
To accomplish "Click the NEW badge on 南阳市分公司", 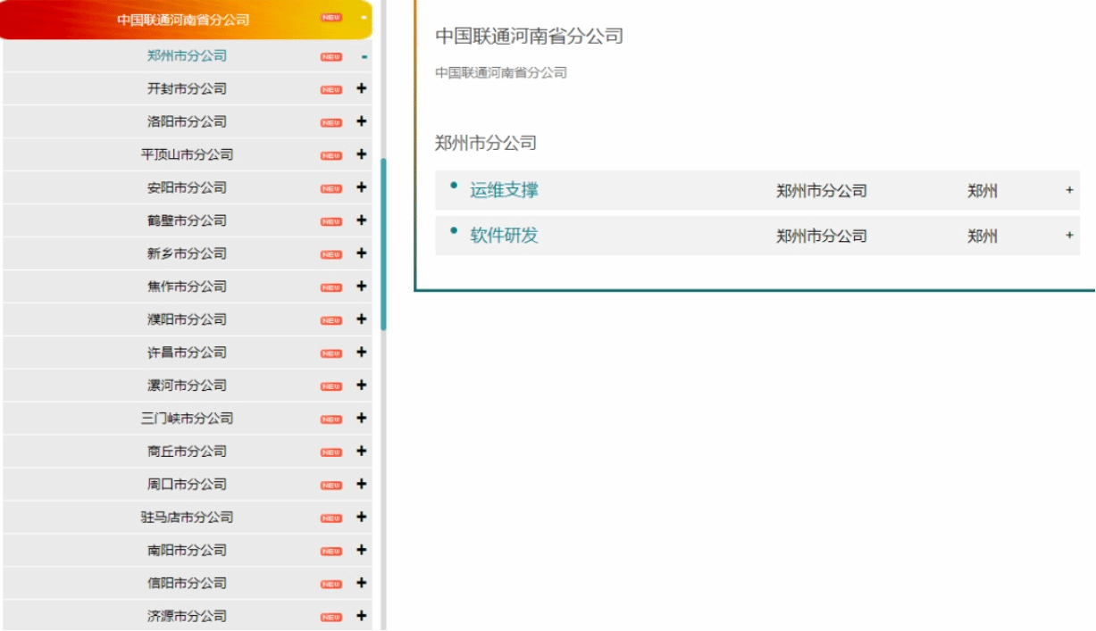I will pyautogui.click(x=331, y=552).
